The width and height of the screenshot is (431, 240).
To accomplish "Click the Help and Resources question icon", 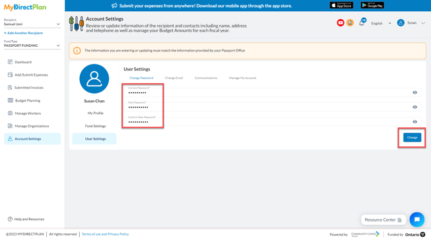I will (x=10, y=219).
